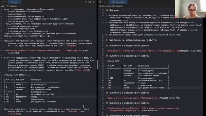The width and height of the screenshot is (206, 116).
Task: Open the presentation tab in right pane
Action: point(118,2)
